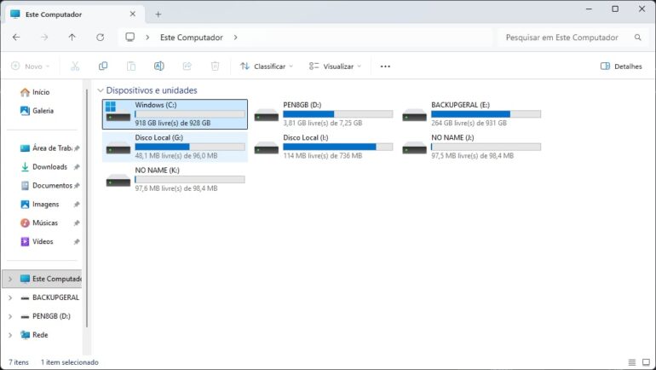
Task: Expand PEN8GB (D:) in the navigation tree
Action: point(10,316)
